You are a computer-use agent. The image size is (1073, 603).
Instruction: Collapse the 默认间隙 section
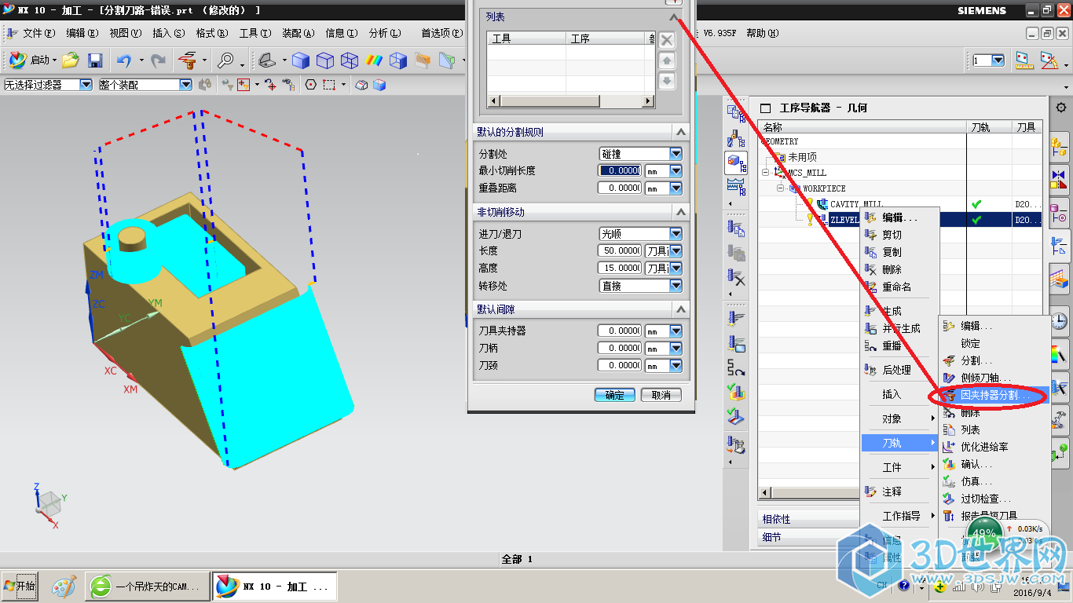click(680, 309)
